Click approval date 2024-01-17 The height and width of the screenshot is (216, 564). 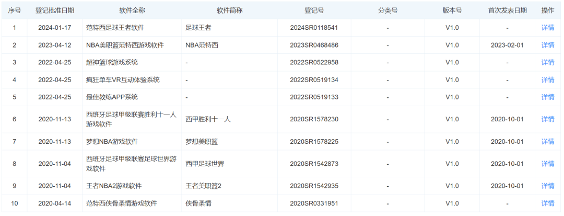pyautogui.click(x=55, y=28)
